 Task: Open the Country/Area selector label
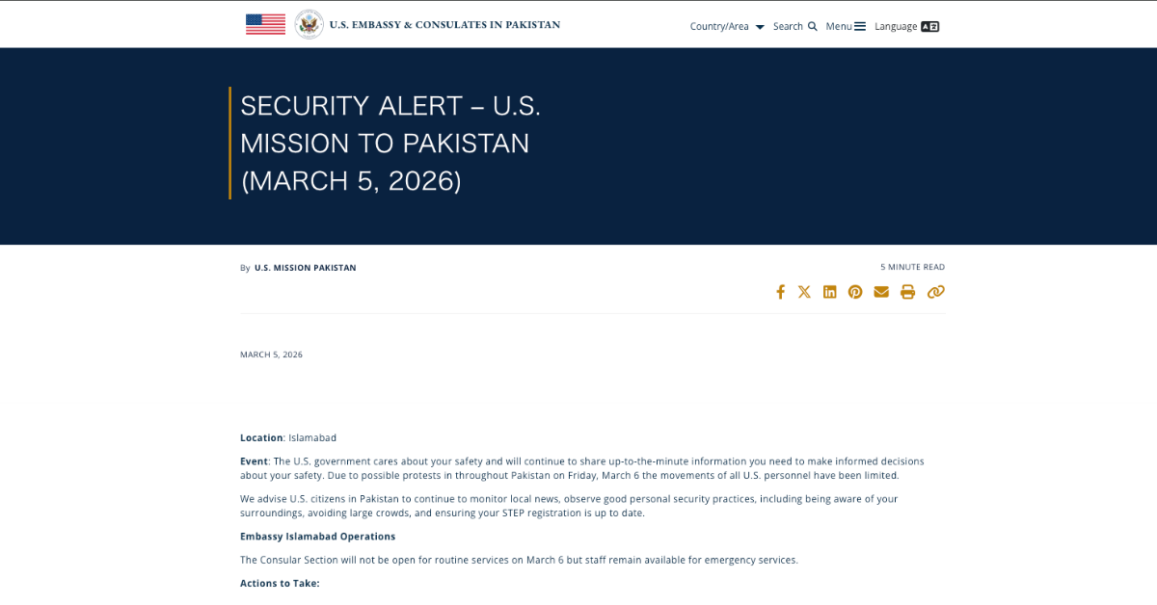pos(719,27)
